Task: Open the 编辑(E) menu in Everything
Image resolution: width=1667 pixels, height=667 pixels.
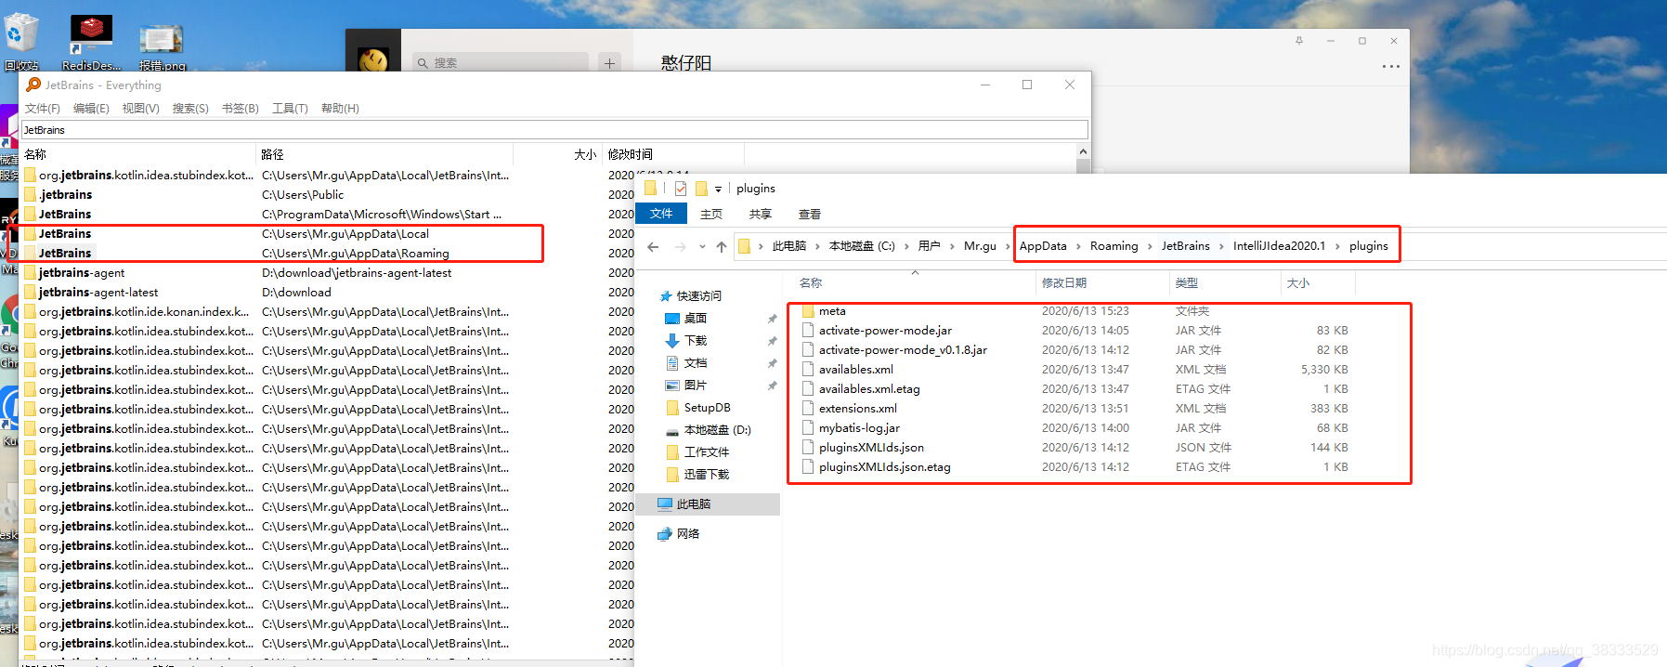Action: click(91, 109)
